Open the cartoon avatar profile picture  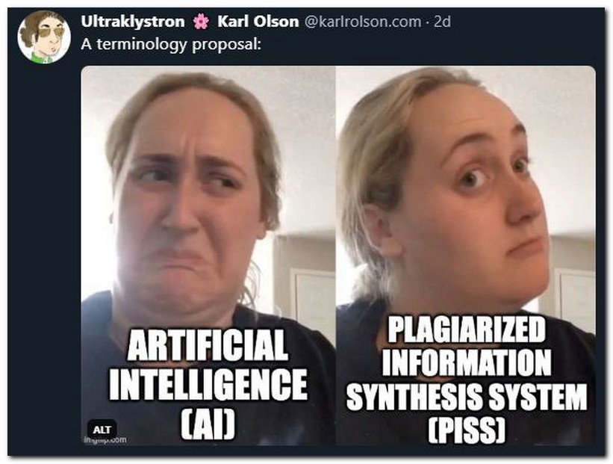(x=44, y=37)
